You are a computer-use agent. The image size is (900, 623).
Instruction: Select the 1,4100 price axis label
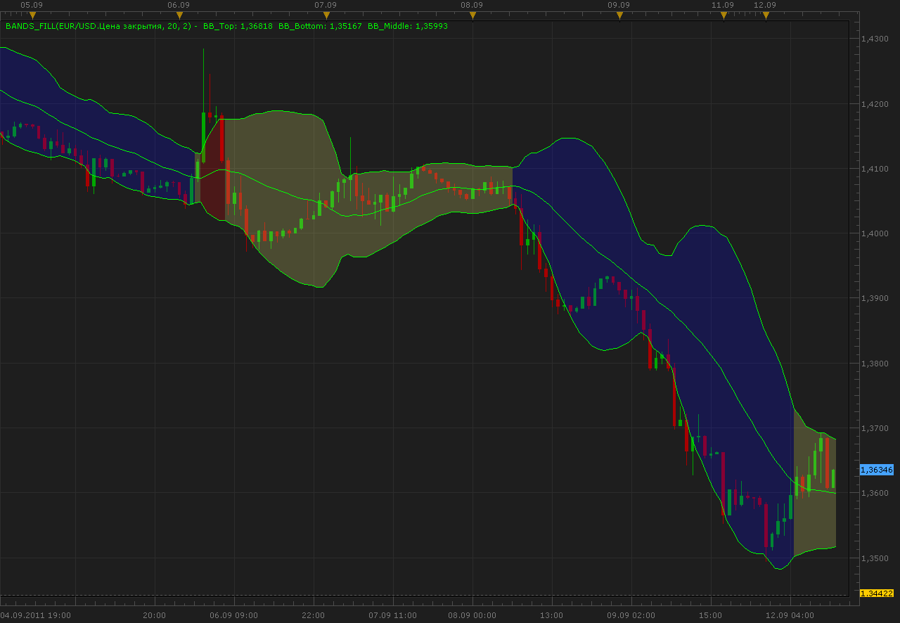tap(875, 169)
